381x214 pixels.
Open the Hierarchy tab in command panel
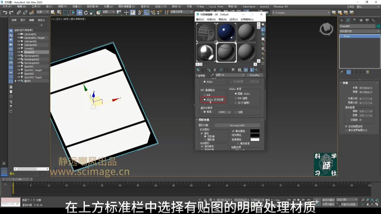(x=355, y=21)
